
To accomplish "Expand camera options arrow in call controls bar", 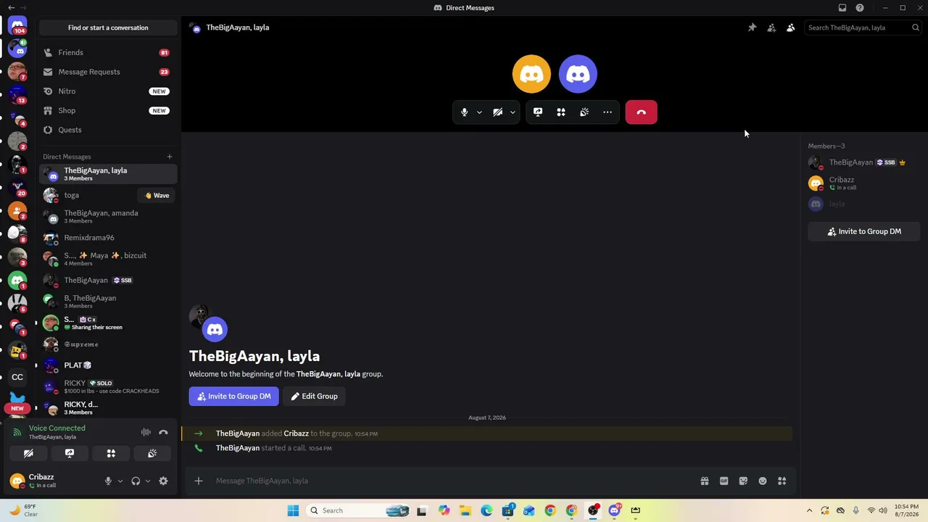I will (x=513, y=112).
